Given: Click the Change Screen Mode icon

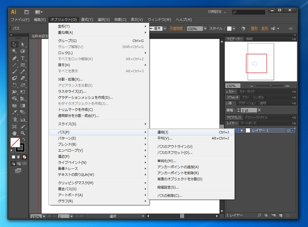Looking at the screenshot, I should click(18, 171).
